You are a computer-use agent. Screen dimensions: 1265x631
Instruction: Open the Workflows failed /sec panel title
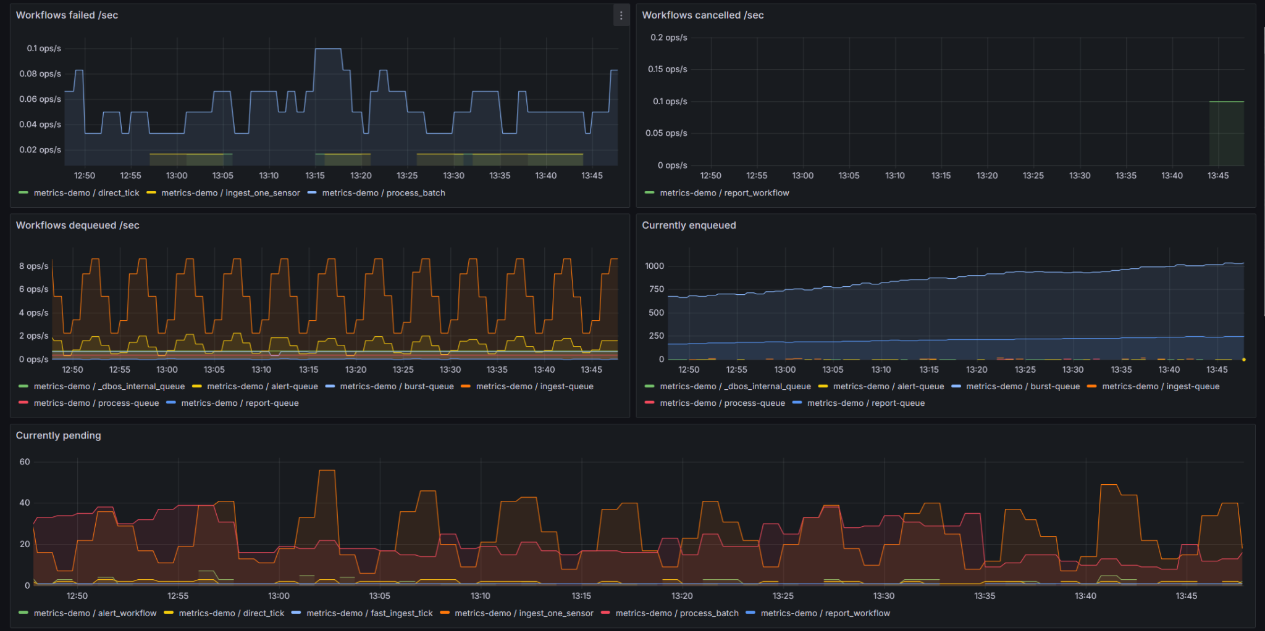[67, 15]
